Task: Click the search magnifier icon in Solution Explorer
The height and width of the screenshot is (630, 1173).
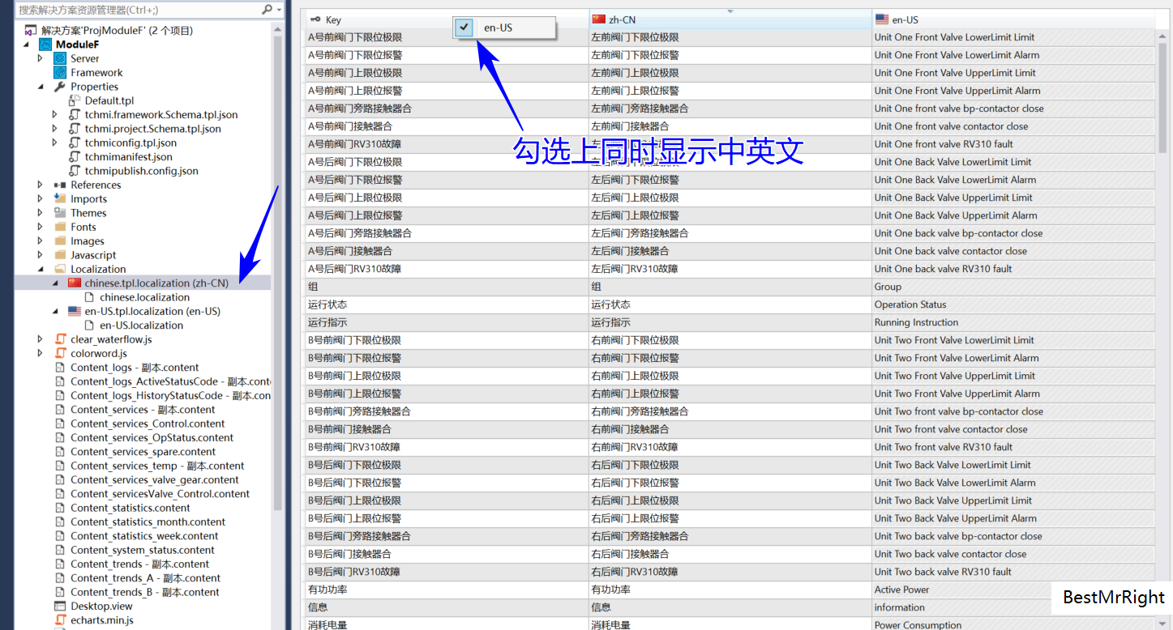Action: 267,10
